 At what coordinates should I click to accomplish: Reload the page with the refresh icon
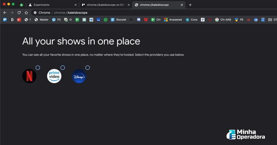click(19, 12)
